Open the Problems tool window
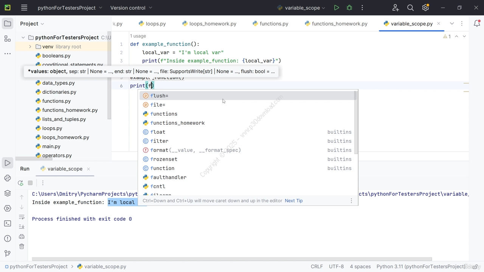 coord(8,238)
